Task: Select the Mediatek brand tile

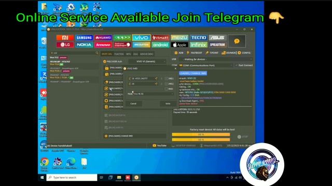Action: click(142, 45)
